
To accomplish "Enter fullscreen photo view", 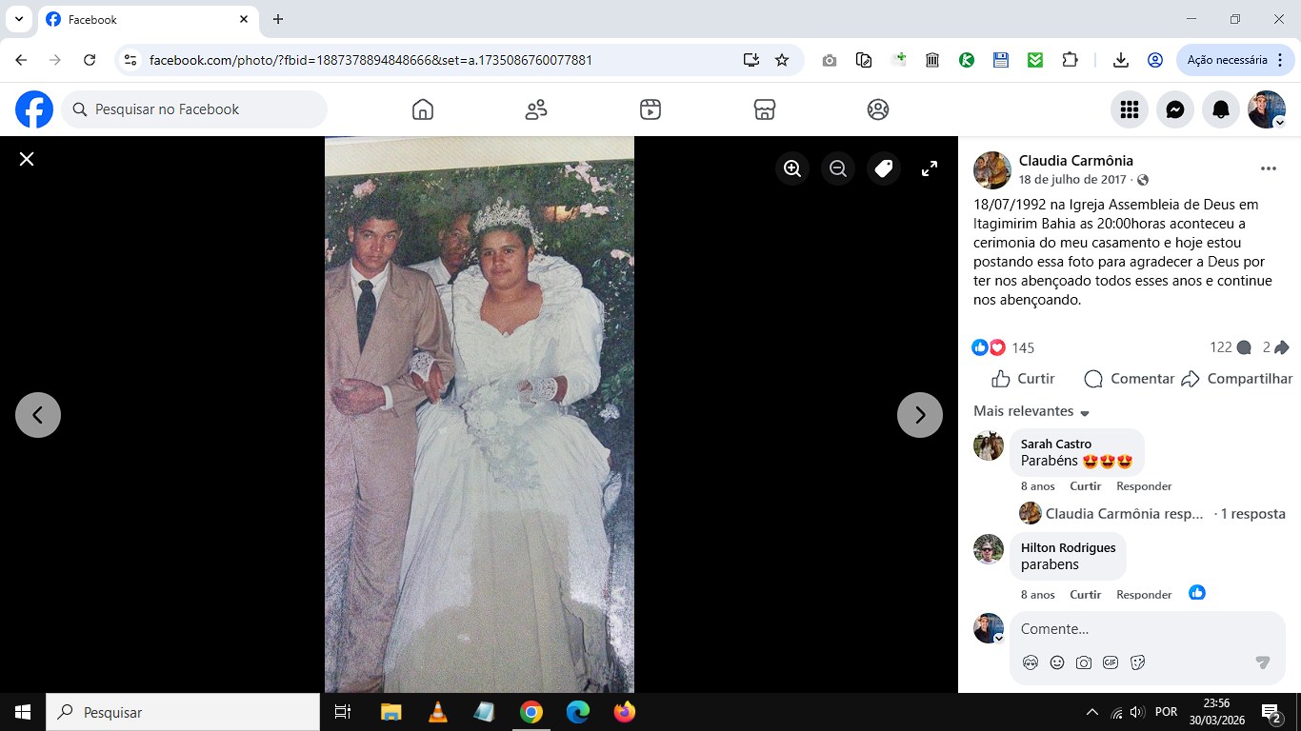I will 930,168.
